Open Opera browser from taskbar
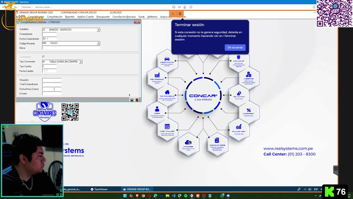The width and height of the screenshot is (353, 199). pyautogui.click(x=149, y=196)
